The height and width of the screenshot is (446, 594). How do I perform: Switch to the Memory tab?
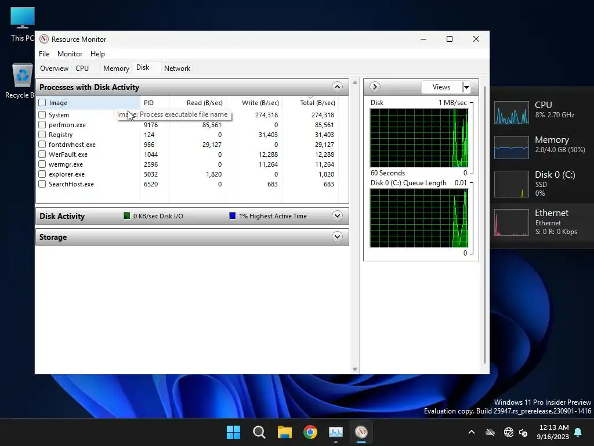(116, 69)
